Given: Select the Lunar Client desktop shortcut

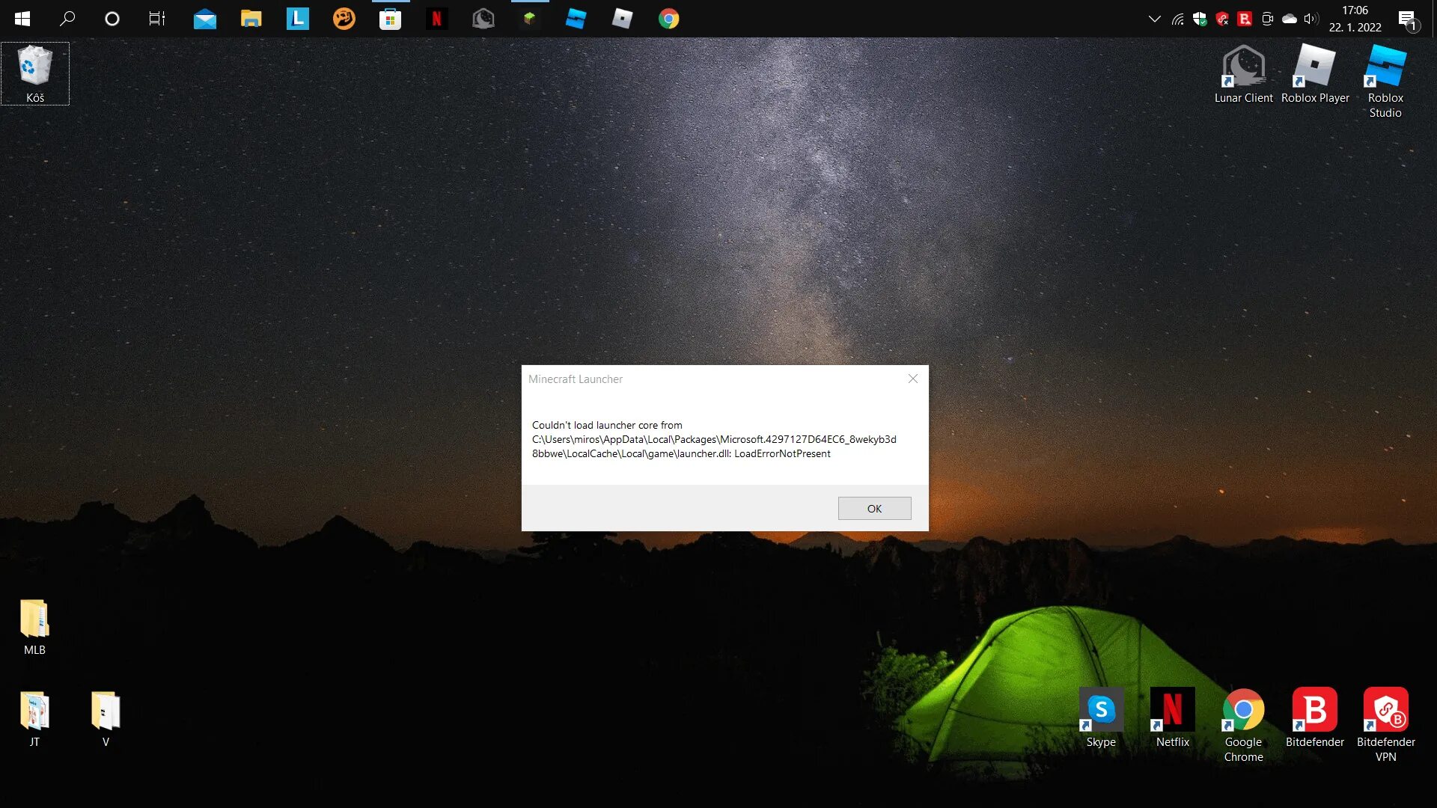Looking at the screenshot, I should pyautogui.click(x=1243, y=73).
